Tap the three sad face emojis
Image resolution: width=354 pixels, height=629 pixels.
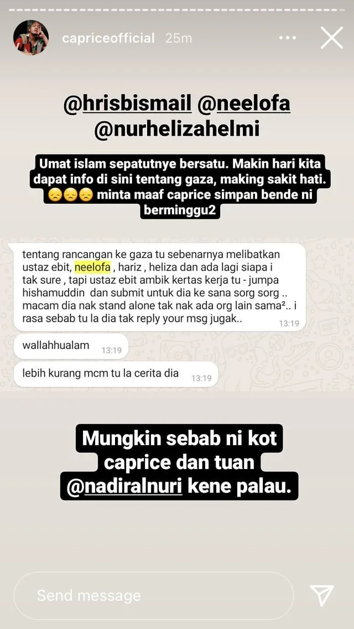(70, 196)
